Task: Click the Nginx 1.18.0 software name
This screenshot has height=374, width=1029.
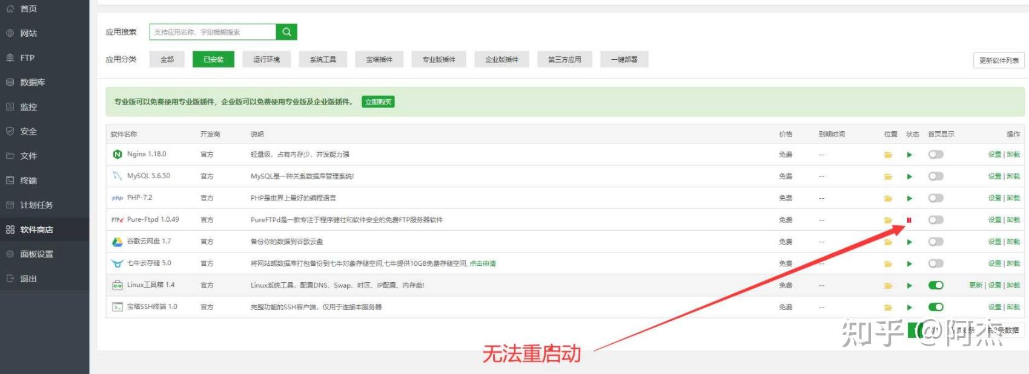Action: coord(147,154)
